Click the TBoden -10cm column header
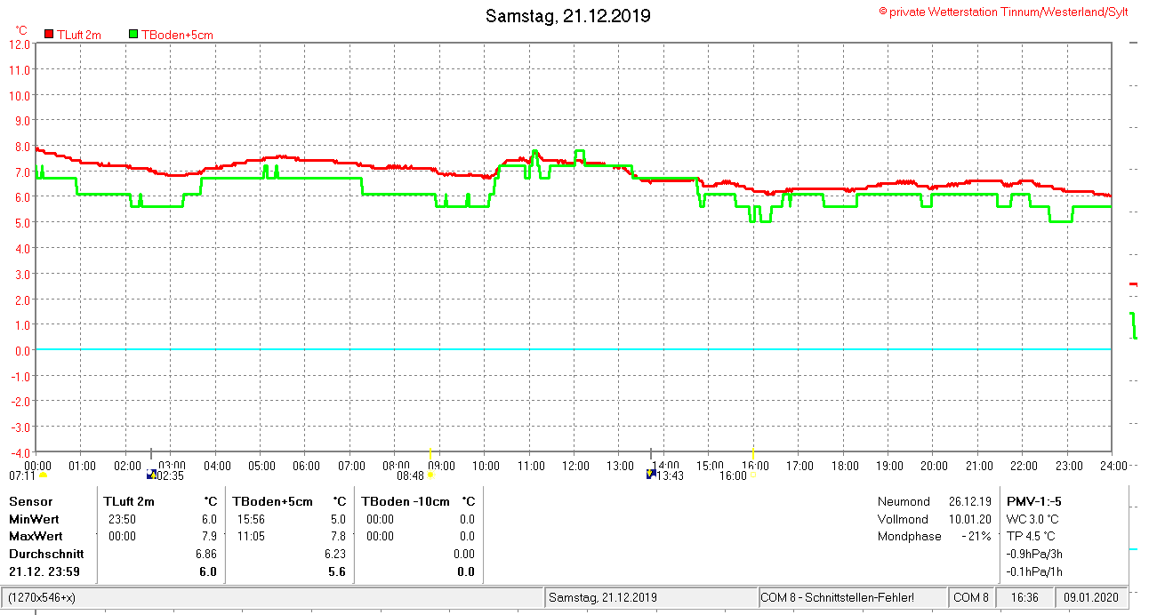 click(x=405, y=501)
